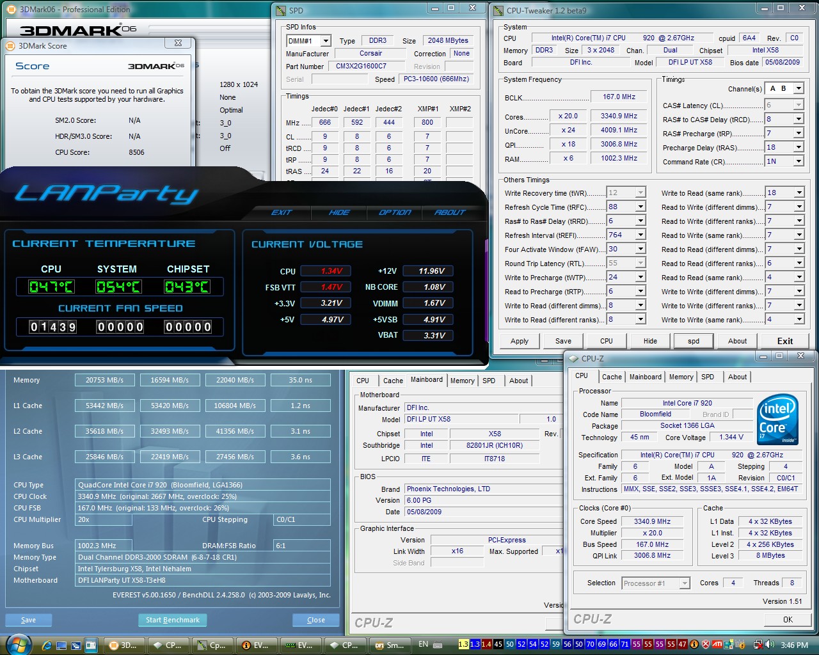
Task: Open the ATI tray icon
Action: (717, 645)
